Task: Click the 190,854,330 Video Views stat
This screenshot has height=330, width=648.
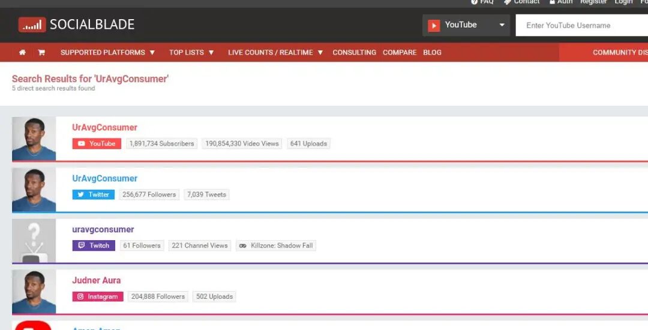Action: click(x=242, y=144)
